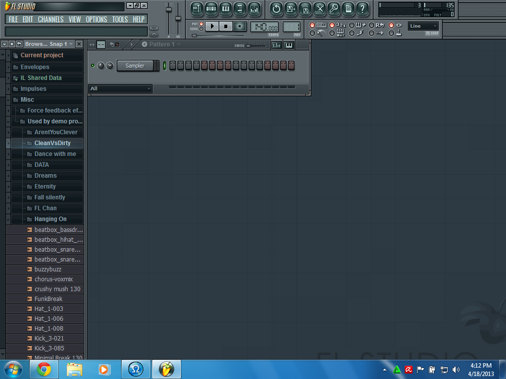Click the system clock 4:12 PM
Image resolution: width=506 pixels, height=379 pixels.
(481, 366)
